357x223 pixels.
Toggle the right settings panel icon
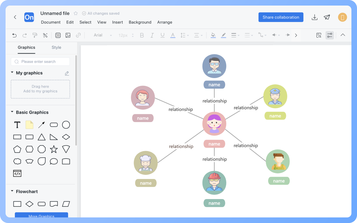click(x=329, y=35)
